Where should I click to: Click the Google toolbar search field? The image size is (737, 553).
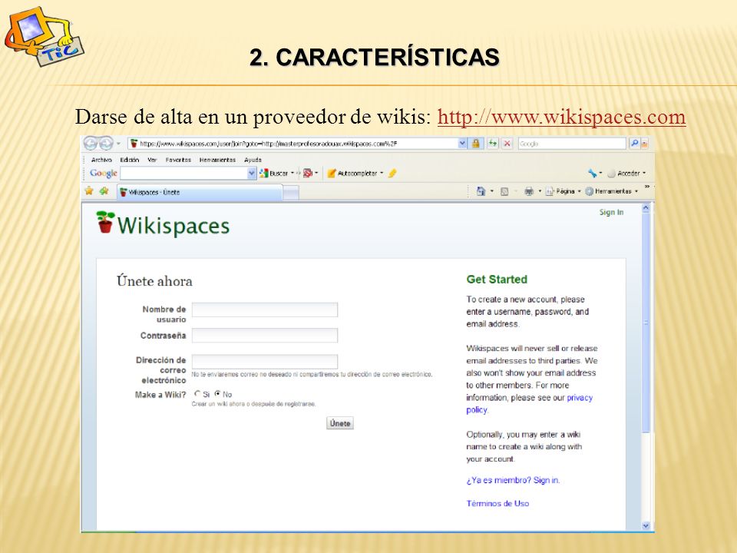[x=183, y=174]
